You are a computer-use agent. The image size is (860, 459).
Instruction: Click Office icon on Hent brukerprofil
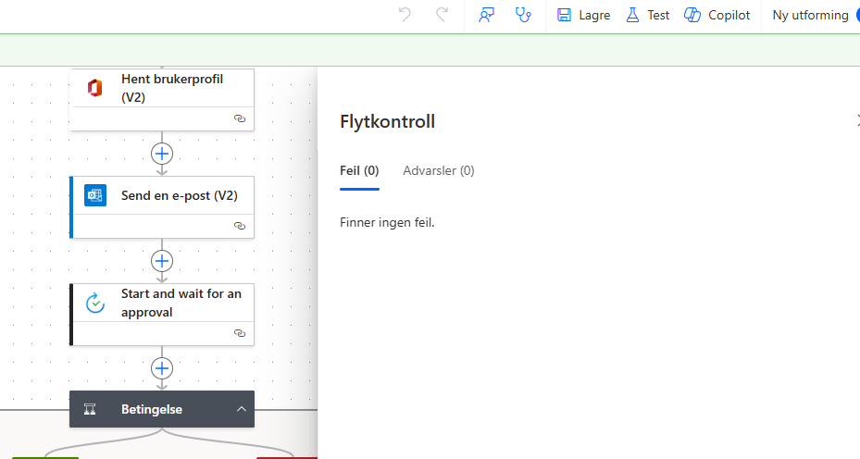94,89
